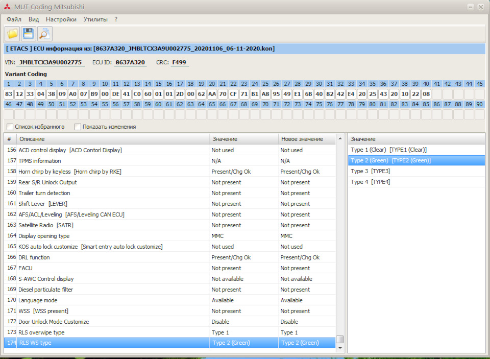This screenshot has width=490, height=359.
Task: Click the ETACS ECU information file banner
Action: point(244,49)
